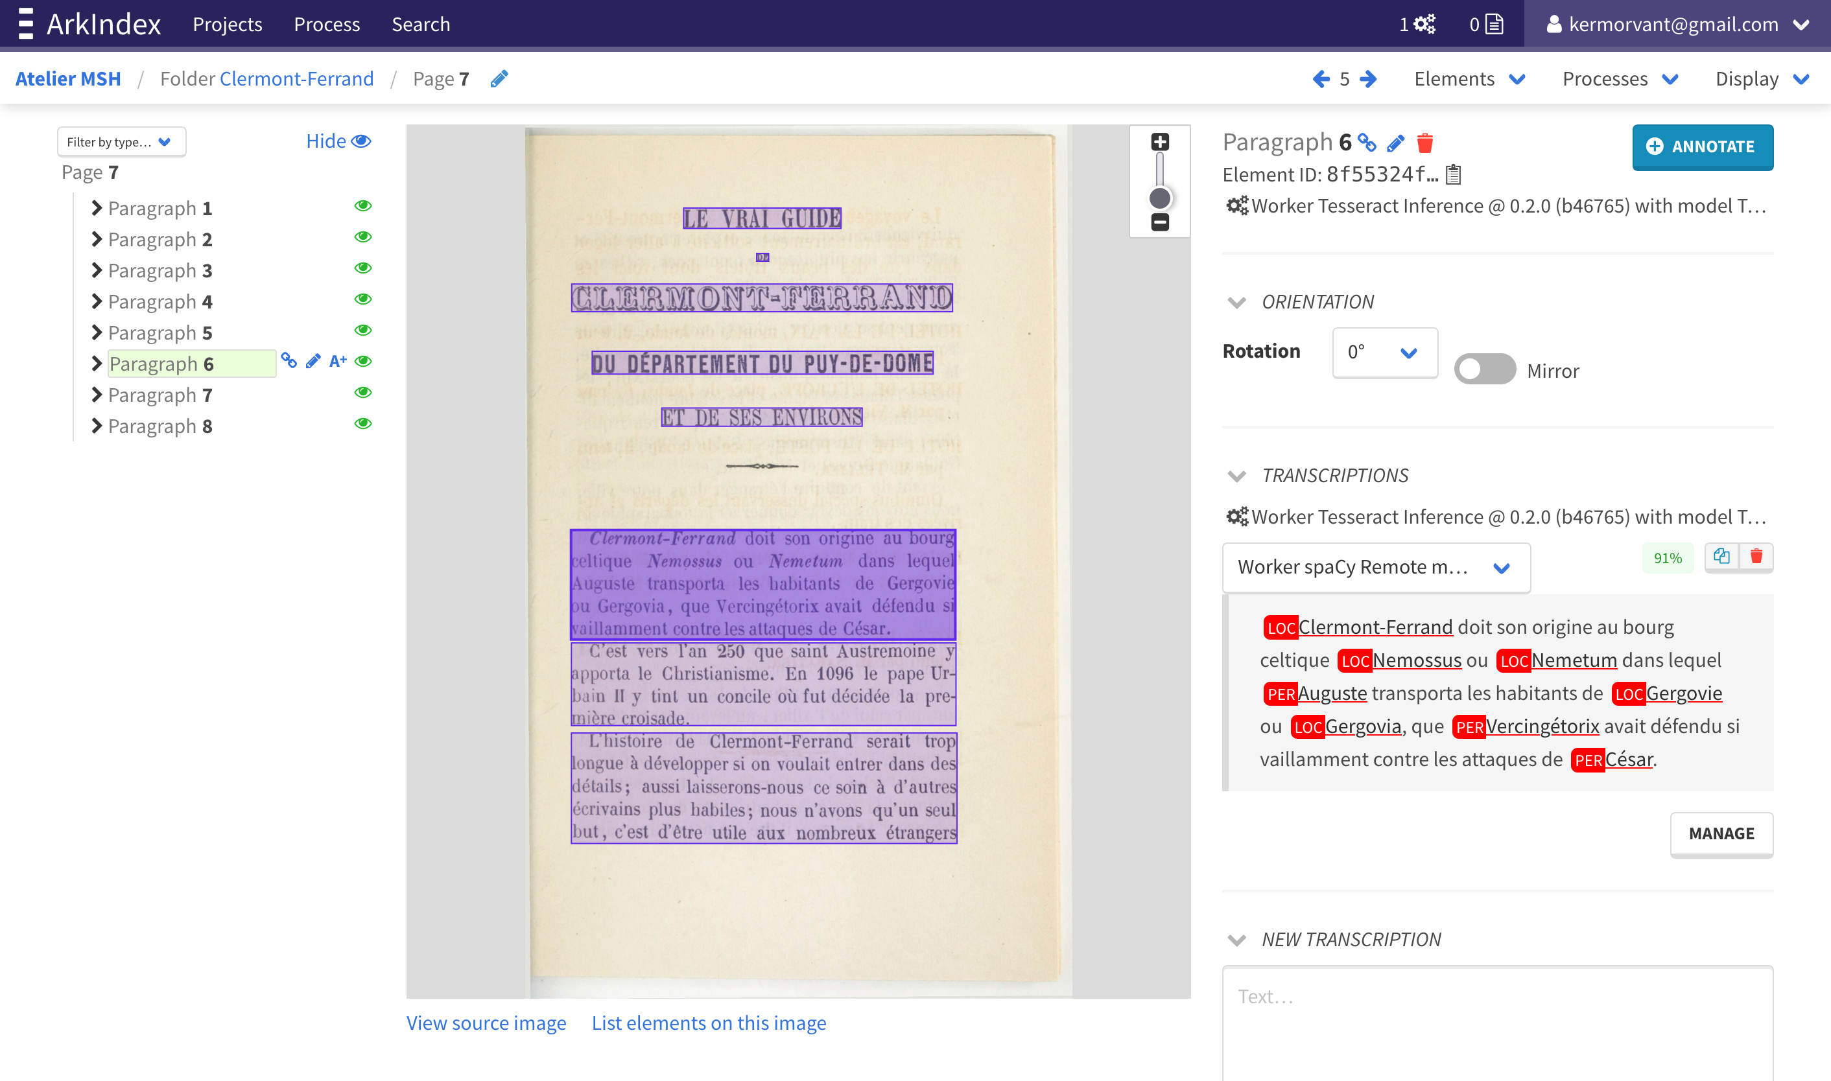Image resolution: width=1831 pixels, height=1081 pixels.
Task: Copy the element ID with the clipboard icon
Action: click(1454, 175)
